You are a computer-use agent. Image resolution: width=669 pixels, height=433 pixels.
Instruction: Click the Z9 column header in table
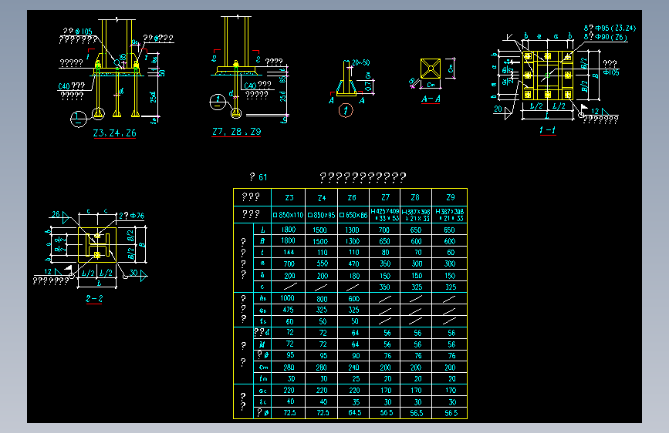pyautogui.click(x=450, y=198)
